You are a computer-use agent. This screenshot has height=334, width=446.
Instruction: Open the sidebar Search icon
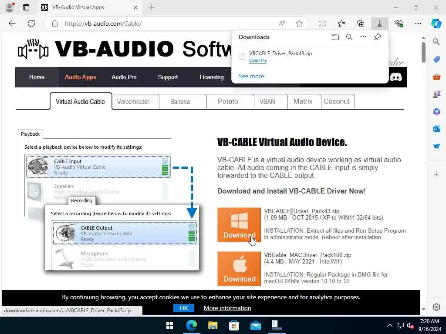click(436, 42)
